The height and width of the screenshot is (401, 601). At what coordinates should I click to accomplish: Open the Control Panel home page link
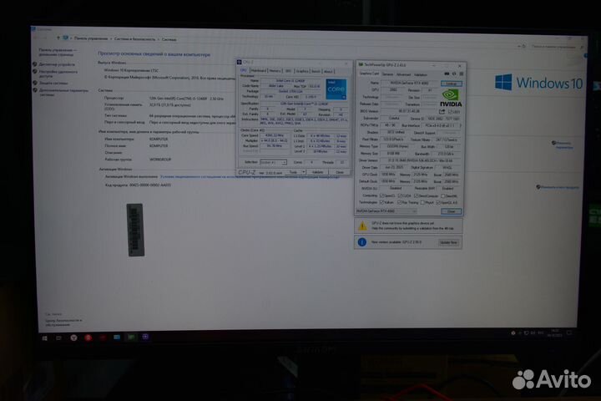tap(58, 52)
